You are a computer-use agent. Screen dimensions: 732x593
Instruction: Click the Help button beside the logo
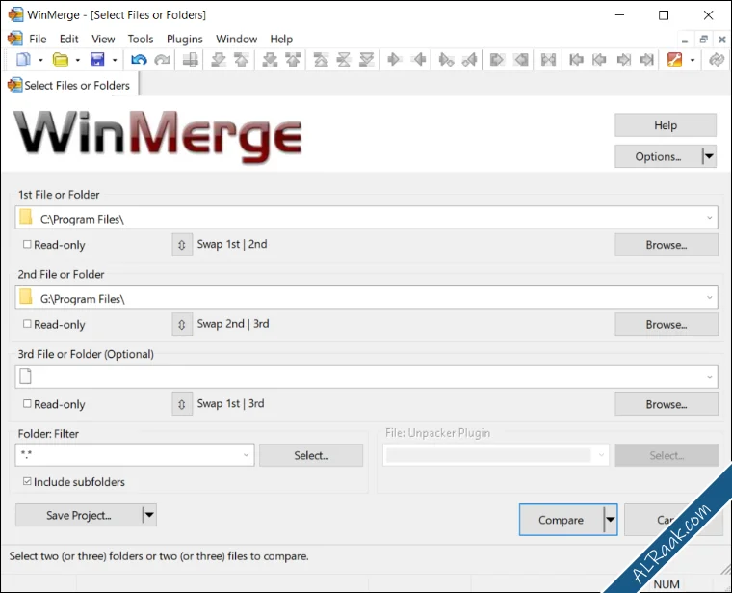coord(666,125)
